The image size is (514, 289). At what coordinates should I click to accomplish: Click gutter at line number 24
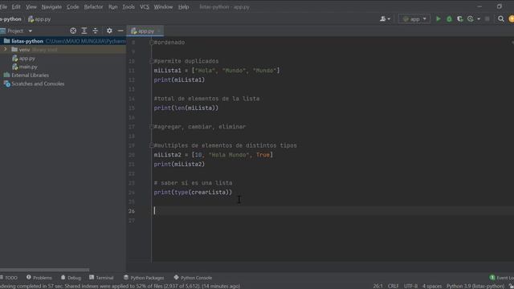[132, 193]
